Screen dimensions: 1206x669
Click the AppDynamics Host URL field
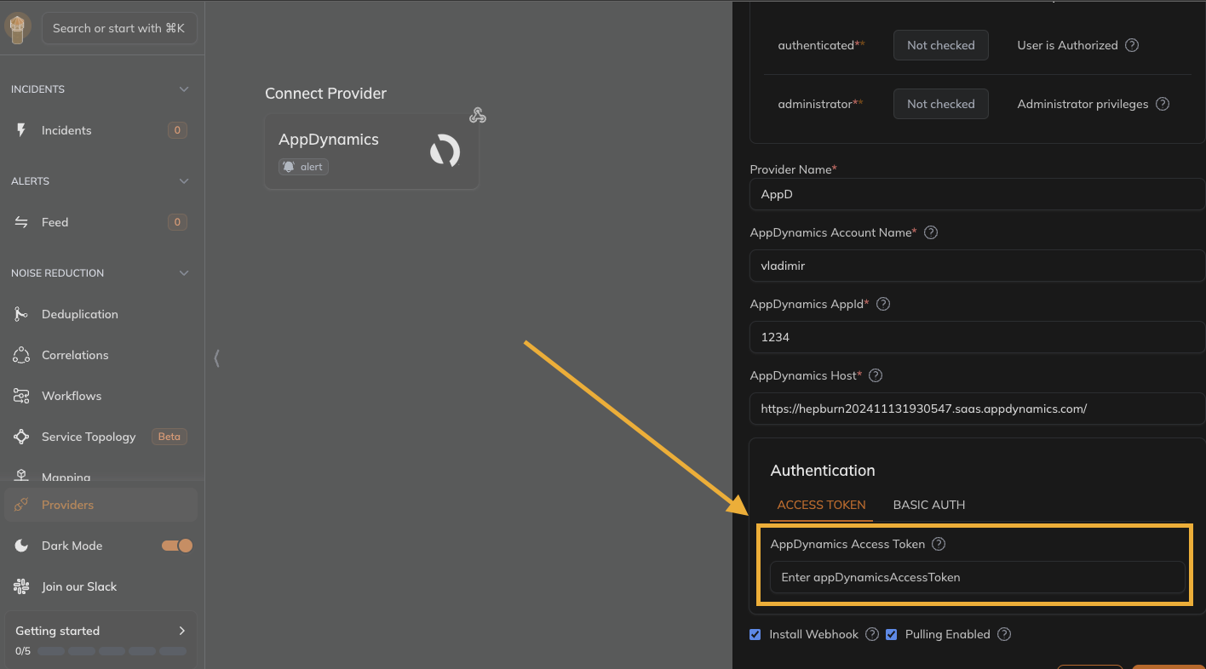[977, 409]
